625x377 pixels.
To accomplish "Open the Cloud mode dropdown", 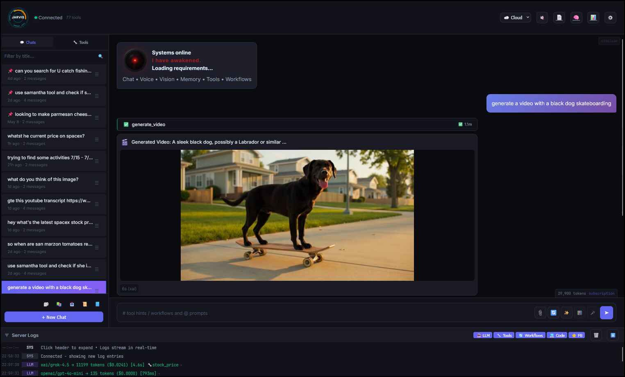I will (516, 18).
